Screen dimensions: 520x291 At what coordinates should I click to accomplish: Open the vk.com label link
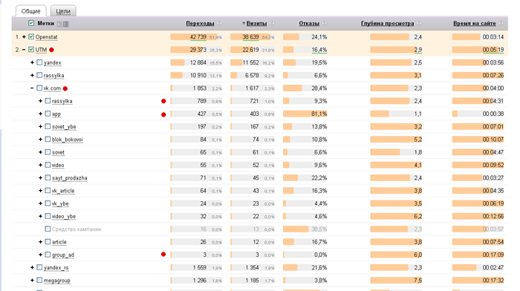pyautogui.click(x=52, y=88)
